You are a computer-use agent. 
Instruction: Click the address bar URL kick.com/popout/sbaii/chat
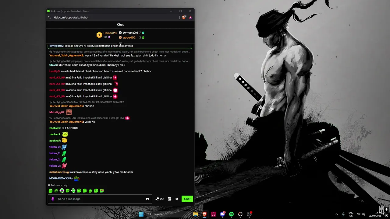pyautogui.click(x=71, y=17)
